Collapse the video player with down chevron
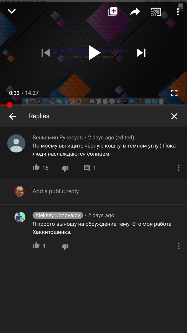The width and height of the screenshot is (187, 333). 12,11
